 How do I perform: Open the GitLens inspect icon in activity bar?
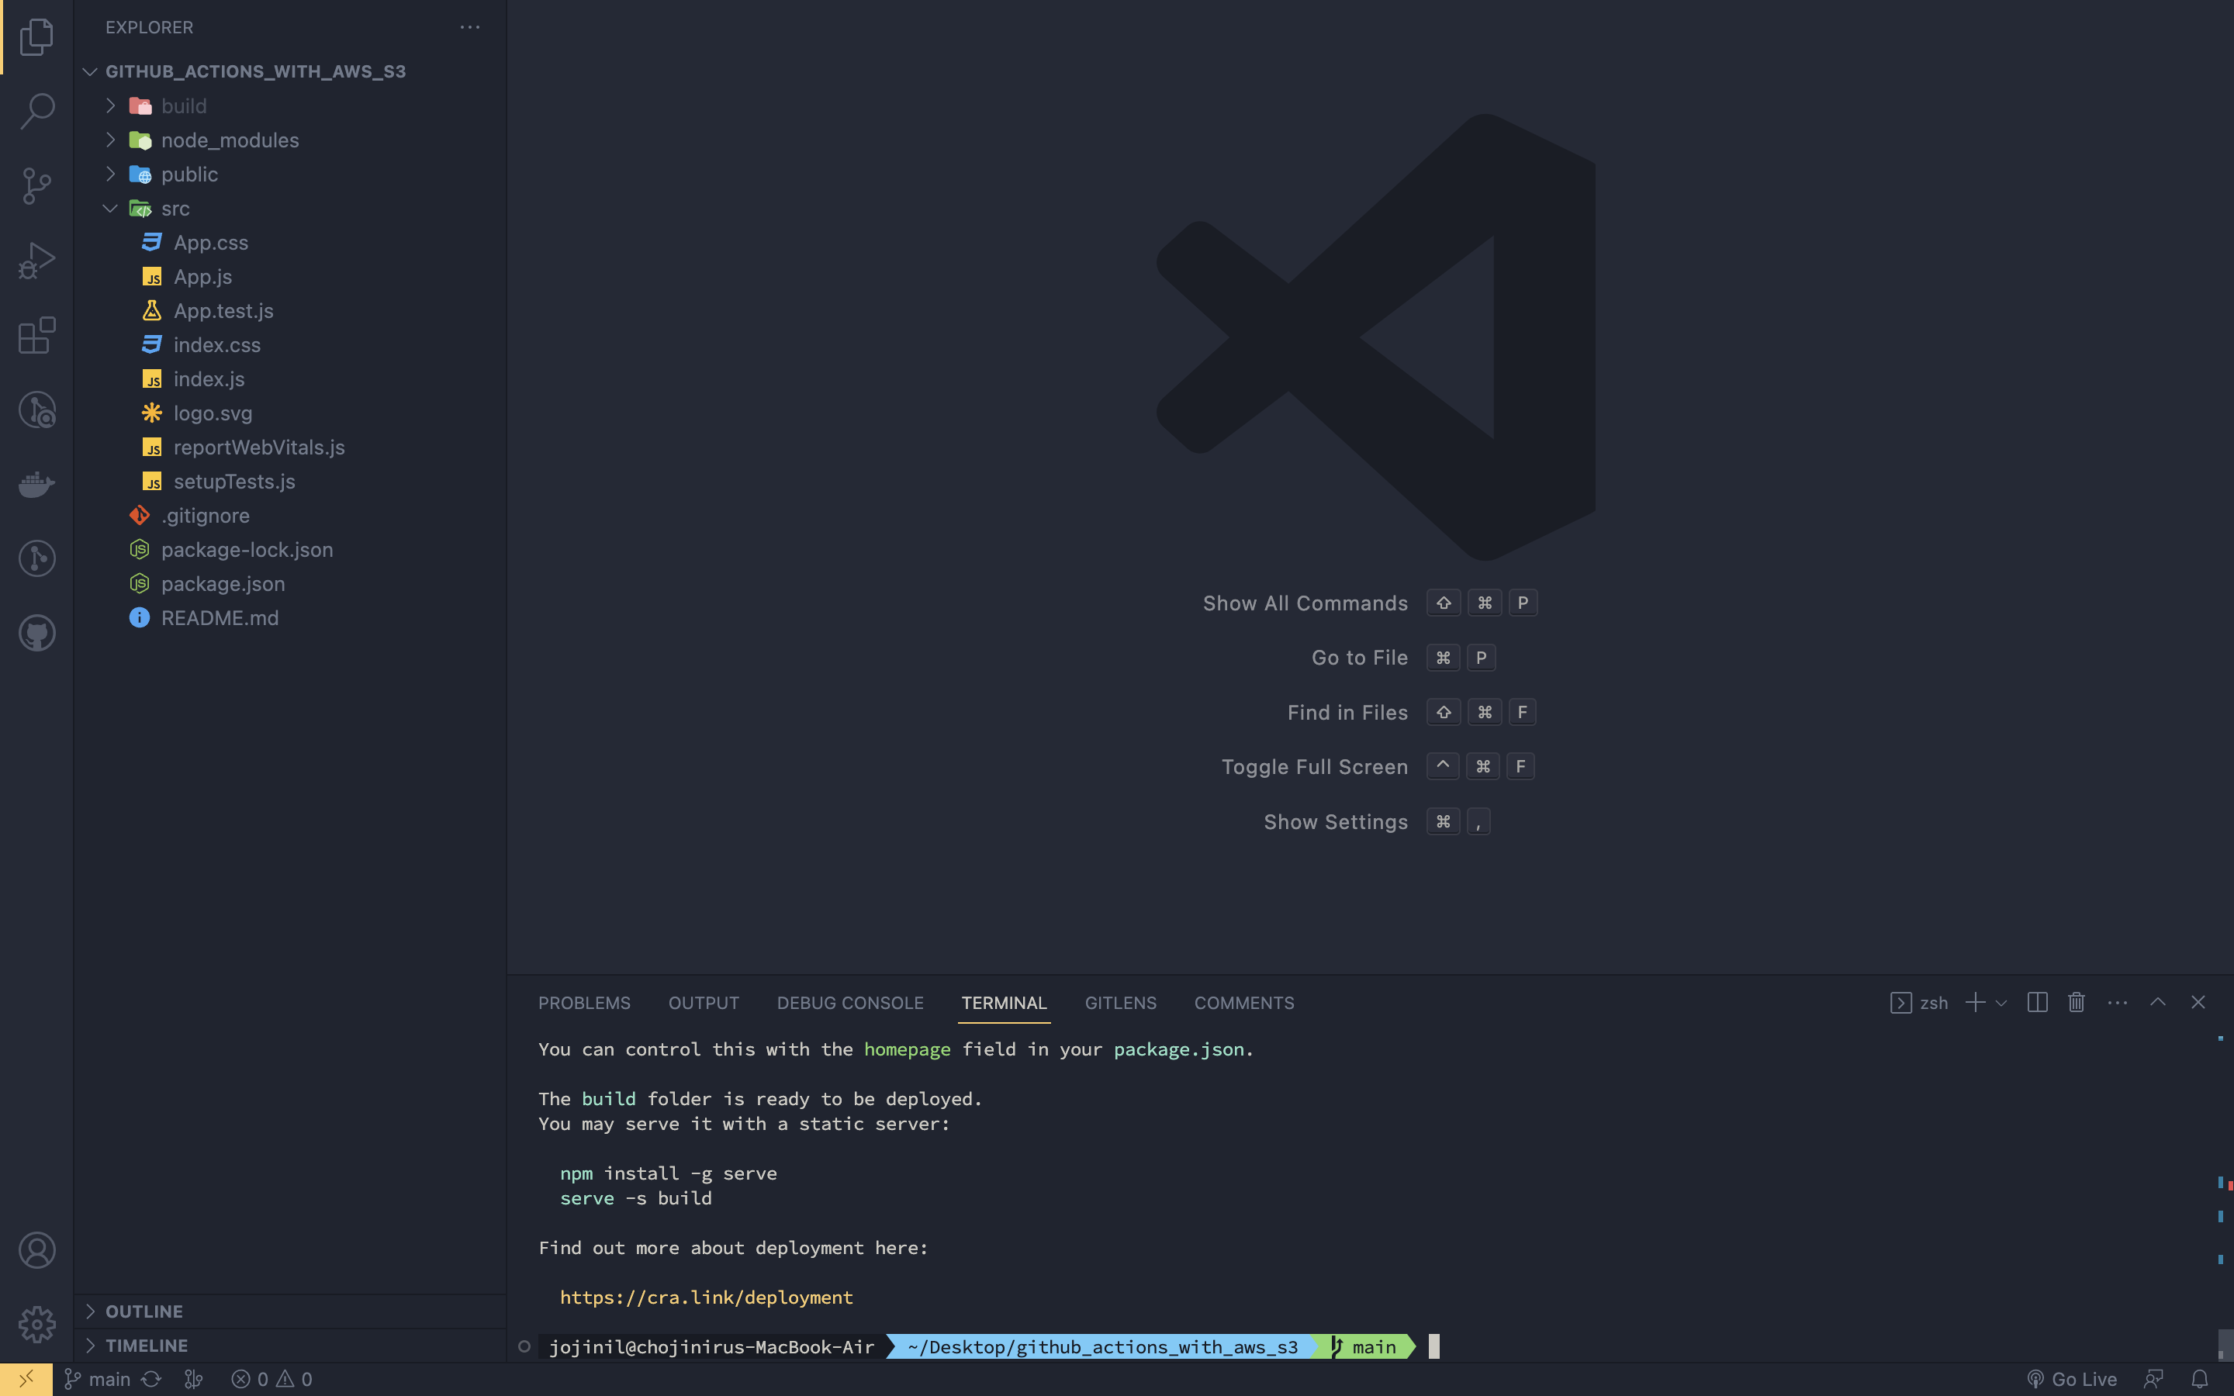point(37,410)
